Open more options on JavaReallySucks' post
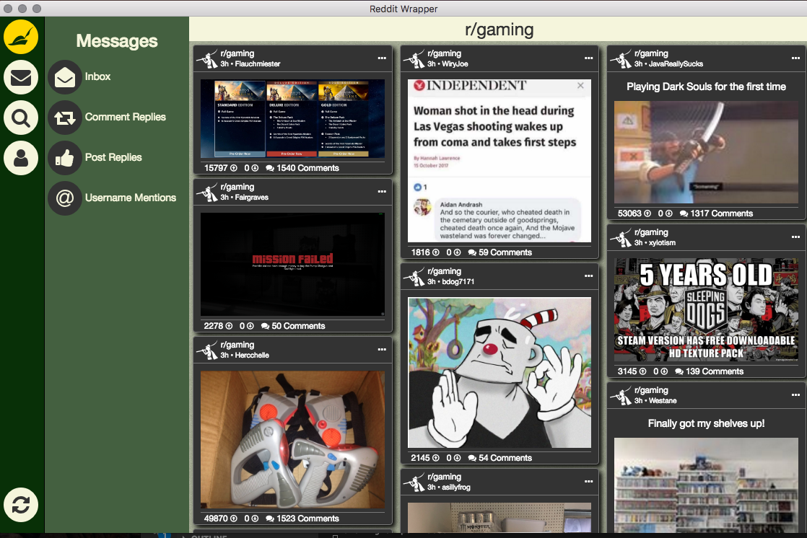Image resolution: width=807 pixels, height=538 pixels. tap(795, 58)
